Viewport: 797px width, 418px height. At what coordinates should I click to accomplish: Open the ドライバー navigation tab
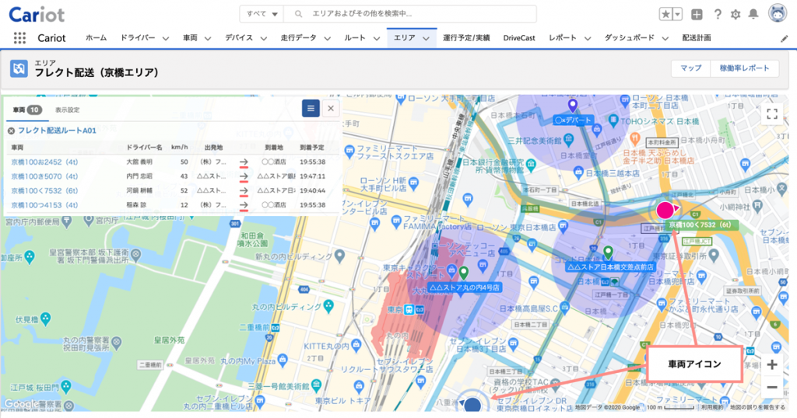tap(138, 38)
